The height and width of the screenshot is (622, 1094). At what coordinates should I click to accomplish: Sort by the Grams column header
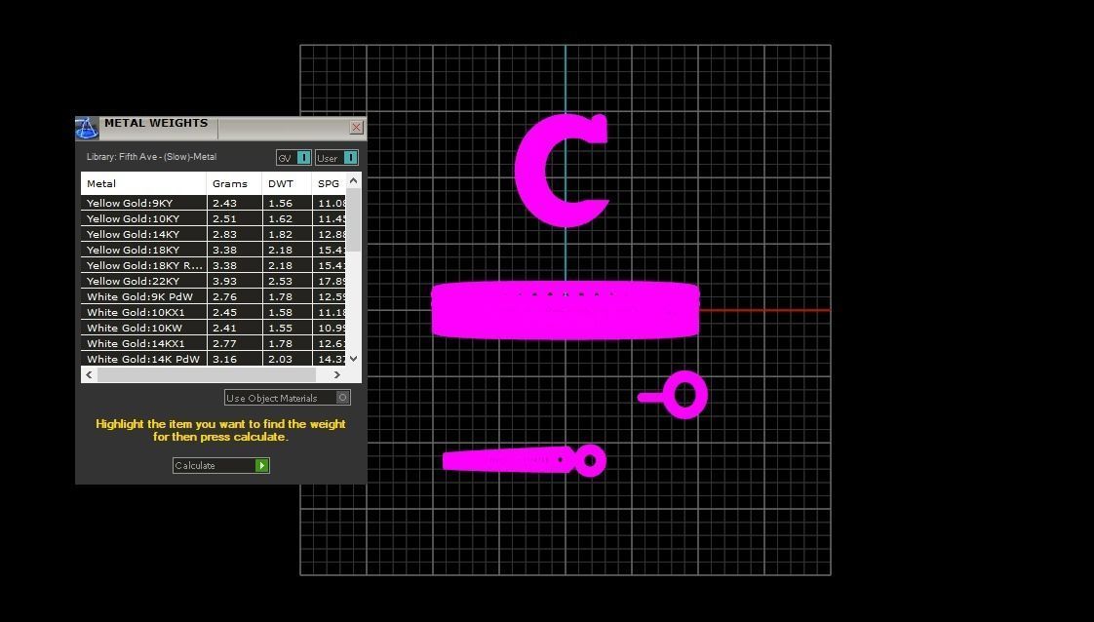(234, 183)
